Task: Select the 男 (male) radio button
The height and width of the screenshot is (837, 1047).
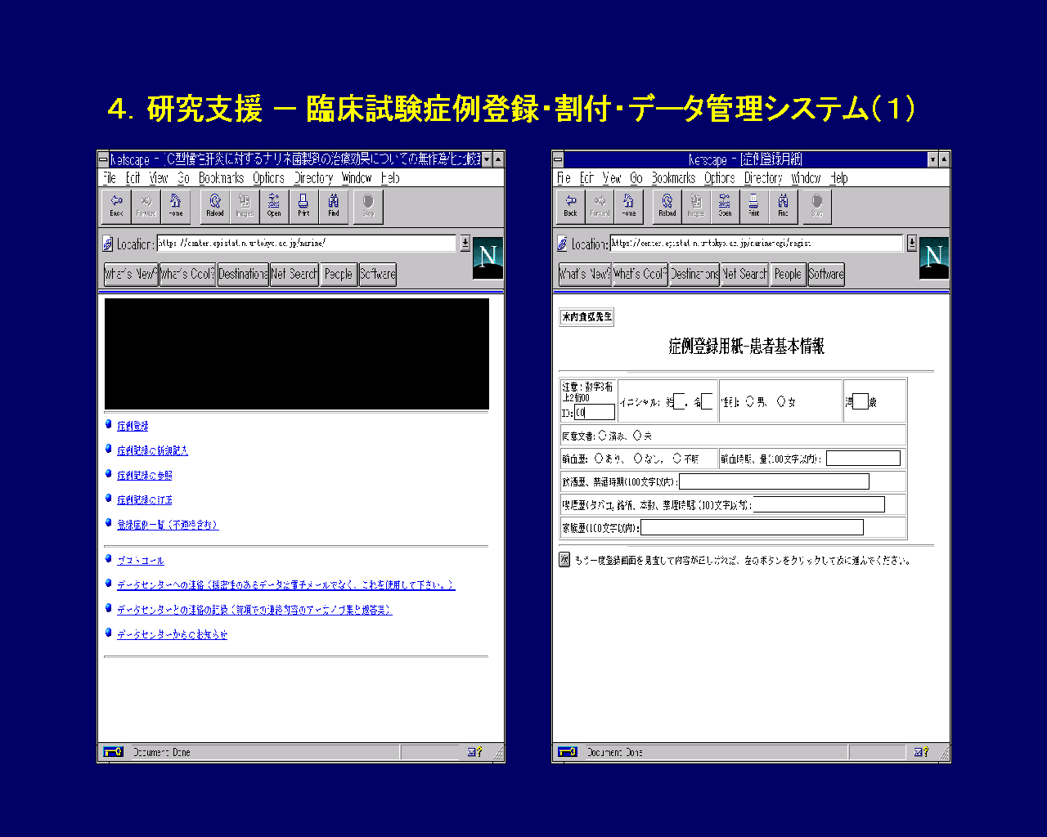Action: (x=750, y=401)
